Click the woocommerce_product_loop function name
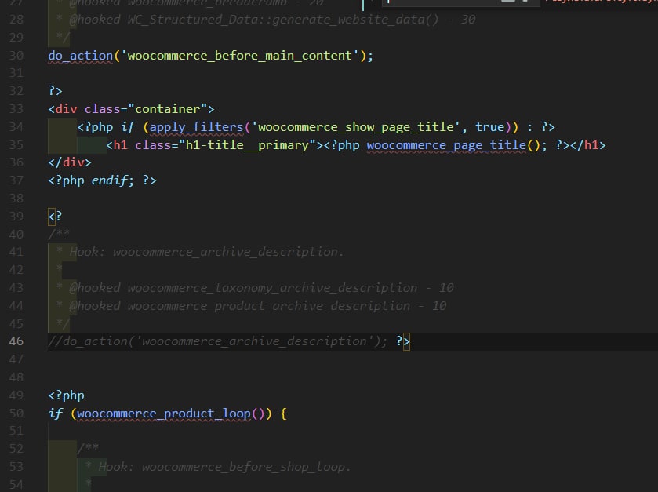 pos(164,414)
